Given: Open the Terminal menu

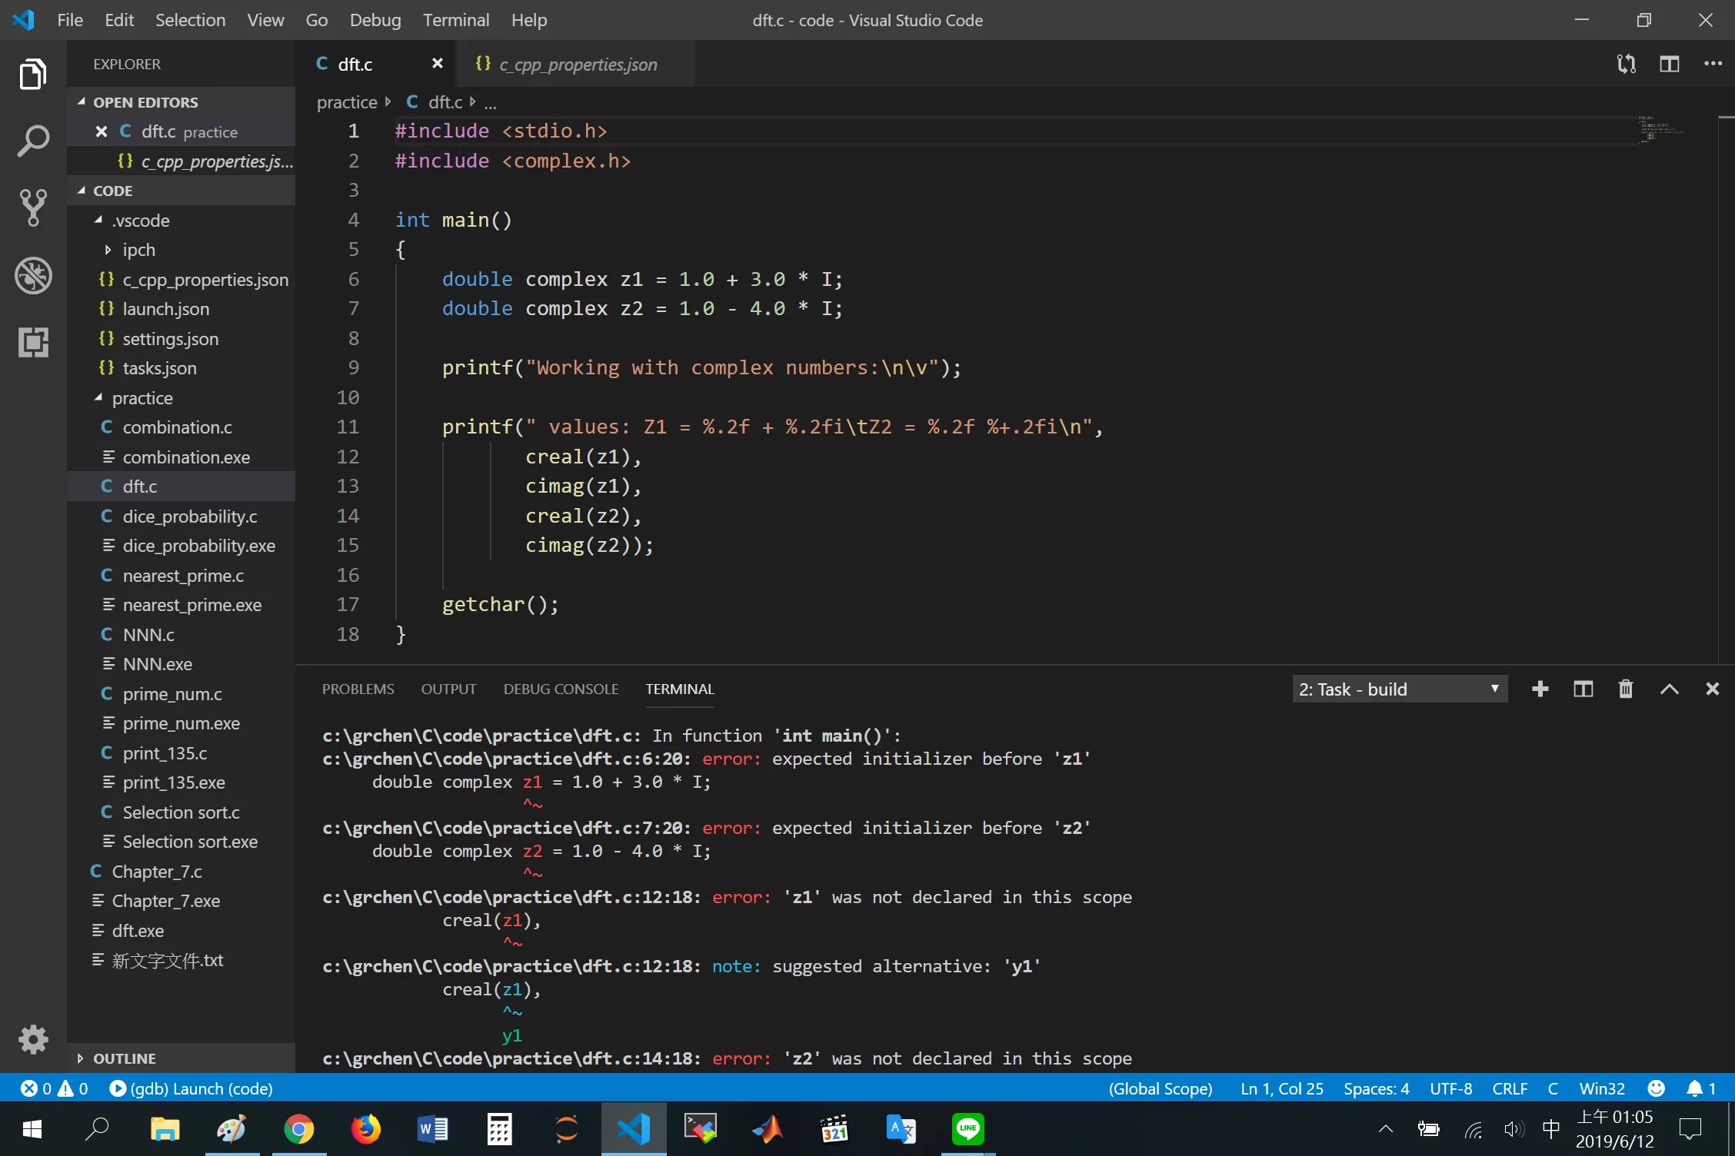Looking at the screenshot, I should point(455,20).
